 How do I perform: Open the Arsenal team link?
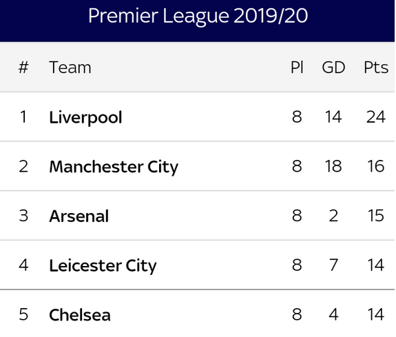coord(79,216)
